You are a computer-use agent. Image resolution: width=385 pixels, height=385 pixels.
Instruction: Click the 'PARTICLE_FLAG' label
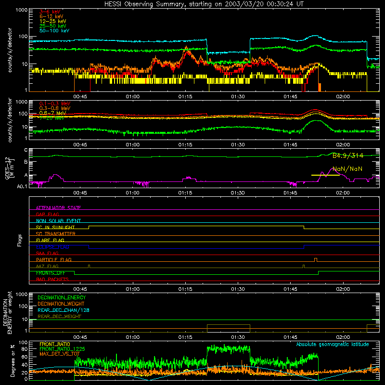tap(54, 259)
